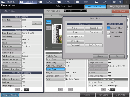Click the page preview thumbnail
Image resolution: width=130 pixels, height=97 pixels.
pos(57,34)
